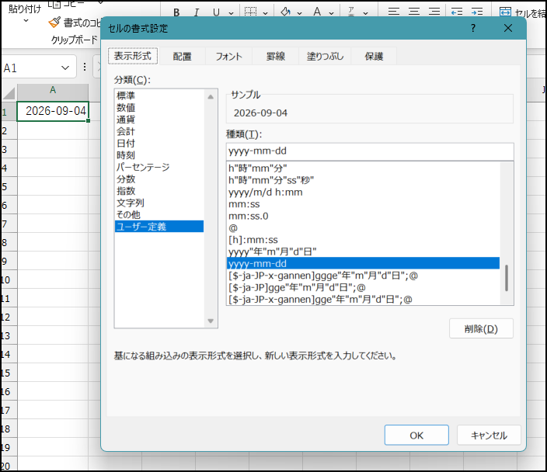Click the 種類 format code input field
547x472 pixels.
click(370, 151)
